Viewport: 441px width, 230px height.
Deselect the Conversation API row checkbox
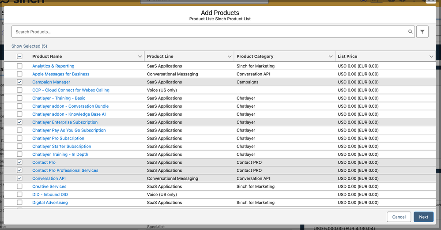pos(19,178)
